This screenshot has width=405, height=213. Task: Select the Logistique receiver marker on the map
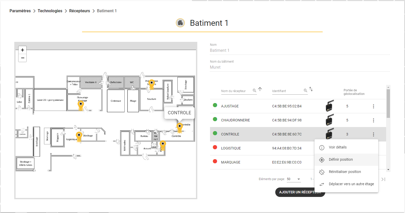pos(79,136)
